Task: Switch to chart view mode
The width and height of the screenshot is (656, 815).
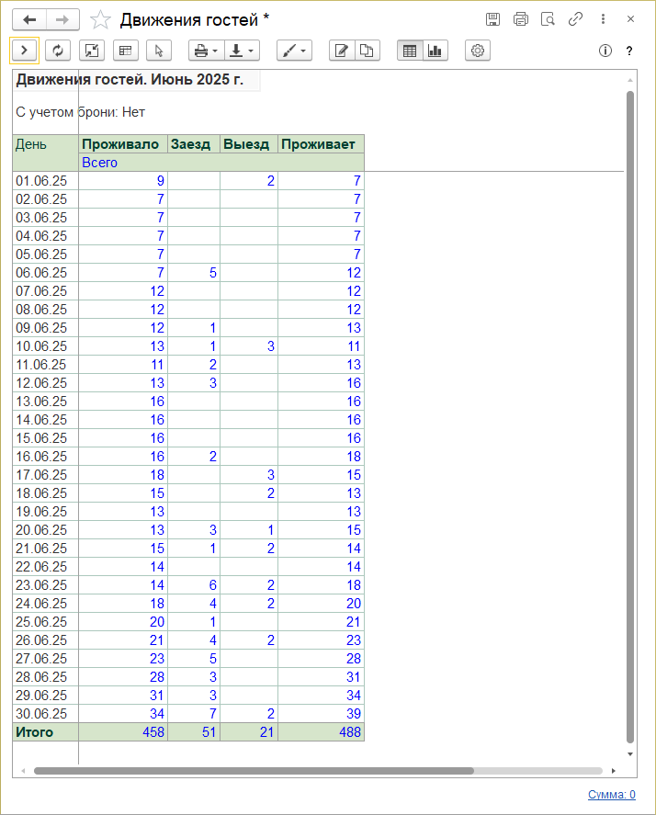Action: [x=435, y=51]
